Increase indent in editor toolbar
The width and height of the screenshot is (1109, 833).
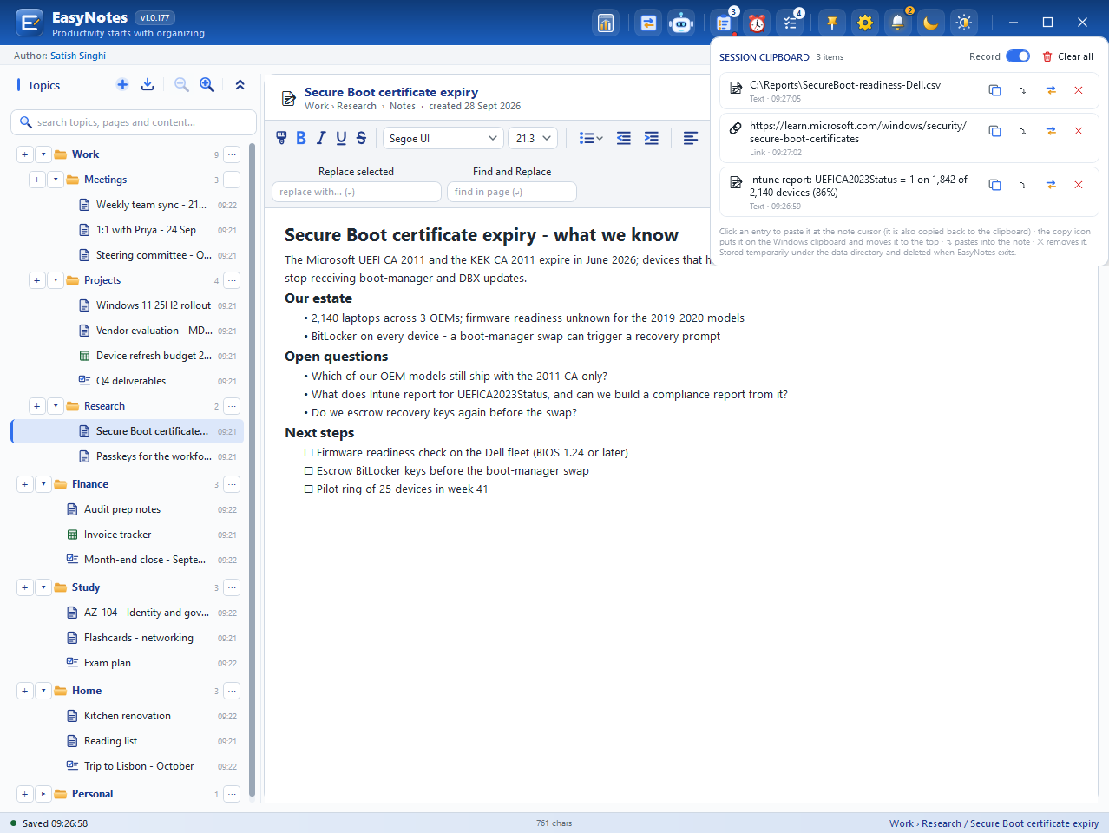652,138
